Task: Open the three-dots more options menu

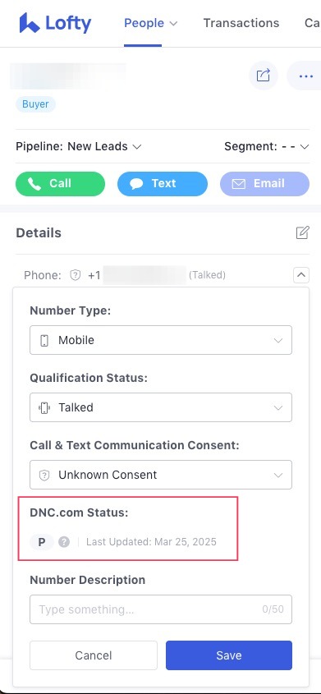Action: [305, 76]
